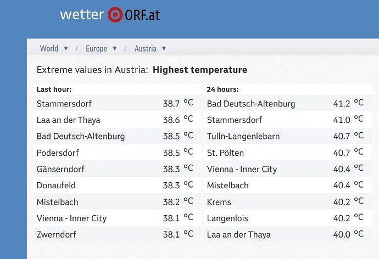379x259 pixels.
Task: Select World in the breadcrumb
Action: pos(49,48)
